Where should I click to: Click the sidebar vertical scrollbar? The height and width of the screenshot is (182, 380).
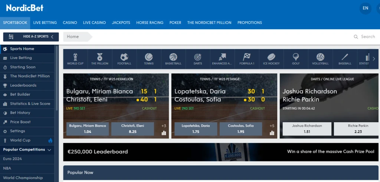tap(57, 78)
